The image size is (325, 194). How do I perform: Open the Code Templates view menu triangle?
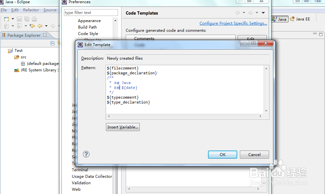point(263,13)
